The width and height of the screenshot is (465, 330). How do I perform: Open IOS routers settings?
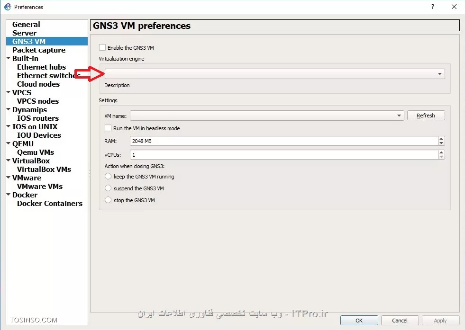pos(38,118)
